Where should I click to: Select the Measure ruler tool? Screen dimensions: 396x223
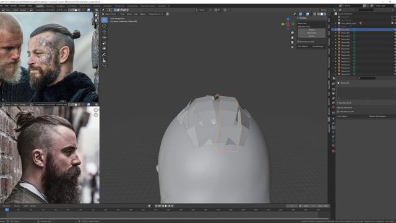click(x=104, y=61)
